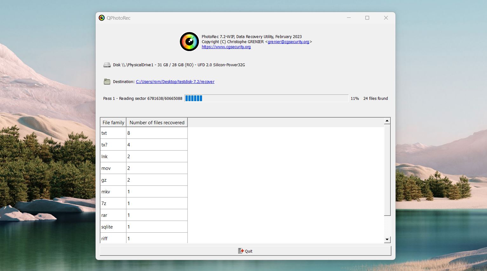
Task: Close the QPhotoRec window
Action: (386, 18)
